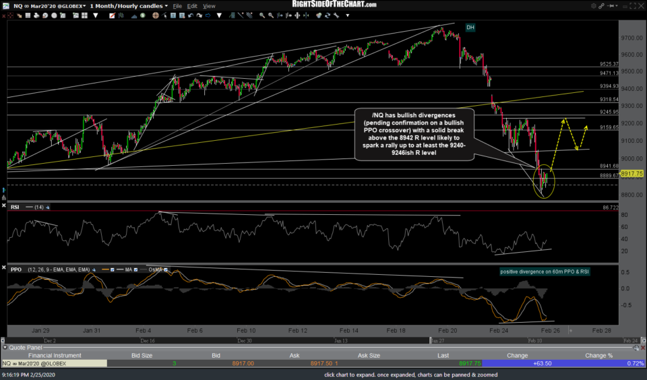Close the PPO indicator panel
Viewport: 647px width, 380px height.
tap(4, 267)
